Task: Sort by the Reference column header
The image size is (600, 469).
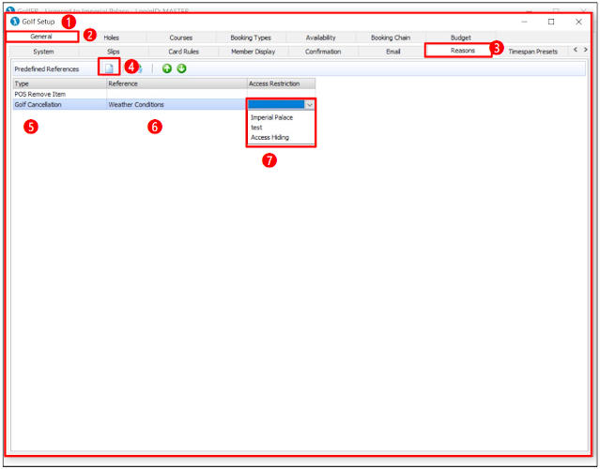Action: pyautogui.click(x=177, y=83)
